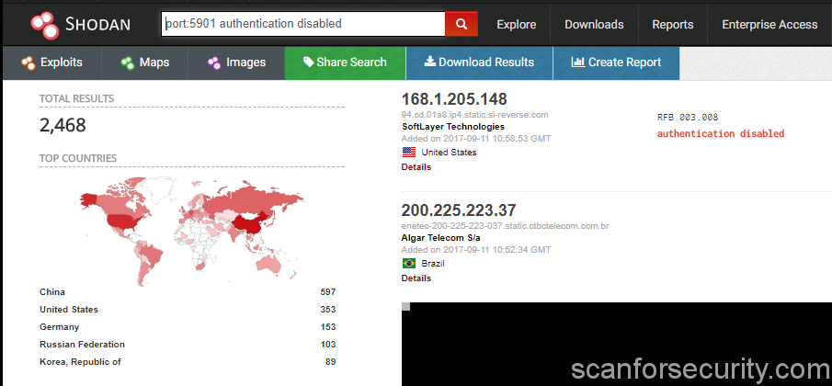This screenshot has width=832, height=386.
Task: Click the Share Search button
Action: coord(346,62)
